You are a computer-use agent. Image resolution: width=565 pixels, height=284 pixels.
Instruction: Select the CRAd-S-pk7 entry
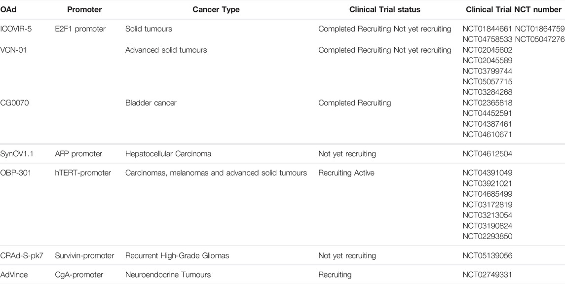coord(20,256)
